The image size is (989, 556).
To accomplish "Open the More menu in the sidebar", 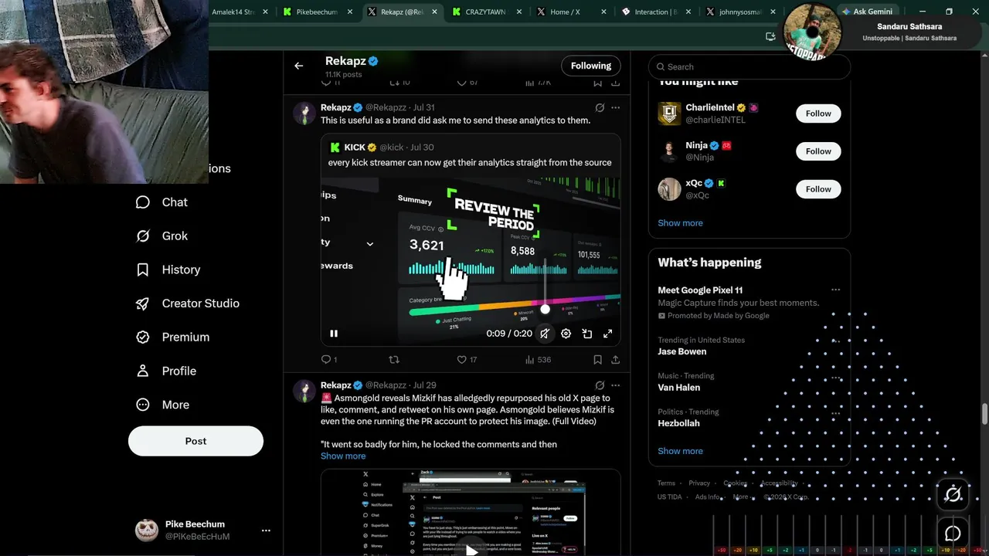I will [163, 405].
